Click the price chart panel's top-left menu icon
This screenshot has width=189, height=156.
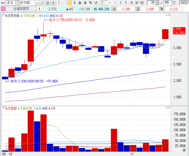[4, 15]
